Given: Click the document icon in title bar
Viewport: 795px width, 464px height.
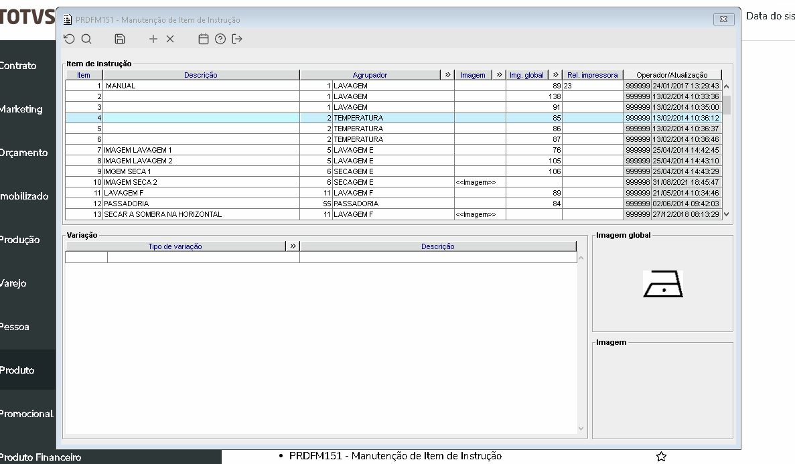Looking at the screenshot, I should coord(68,20).
